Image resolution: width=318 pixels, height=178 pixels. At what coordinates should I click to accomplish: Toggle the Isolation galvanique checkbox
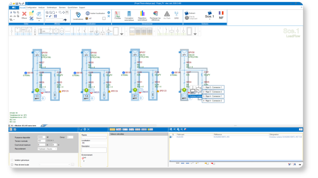(12, 160)
